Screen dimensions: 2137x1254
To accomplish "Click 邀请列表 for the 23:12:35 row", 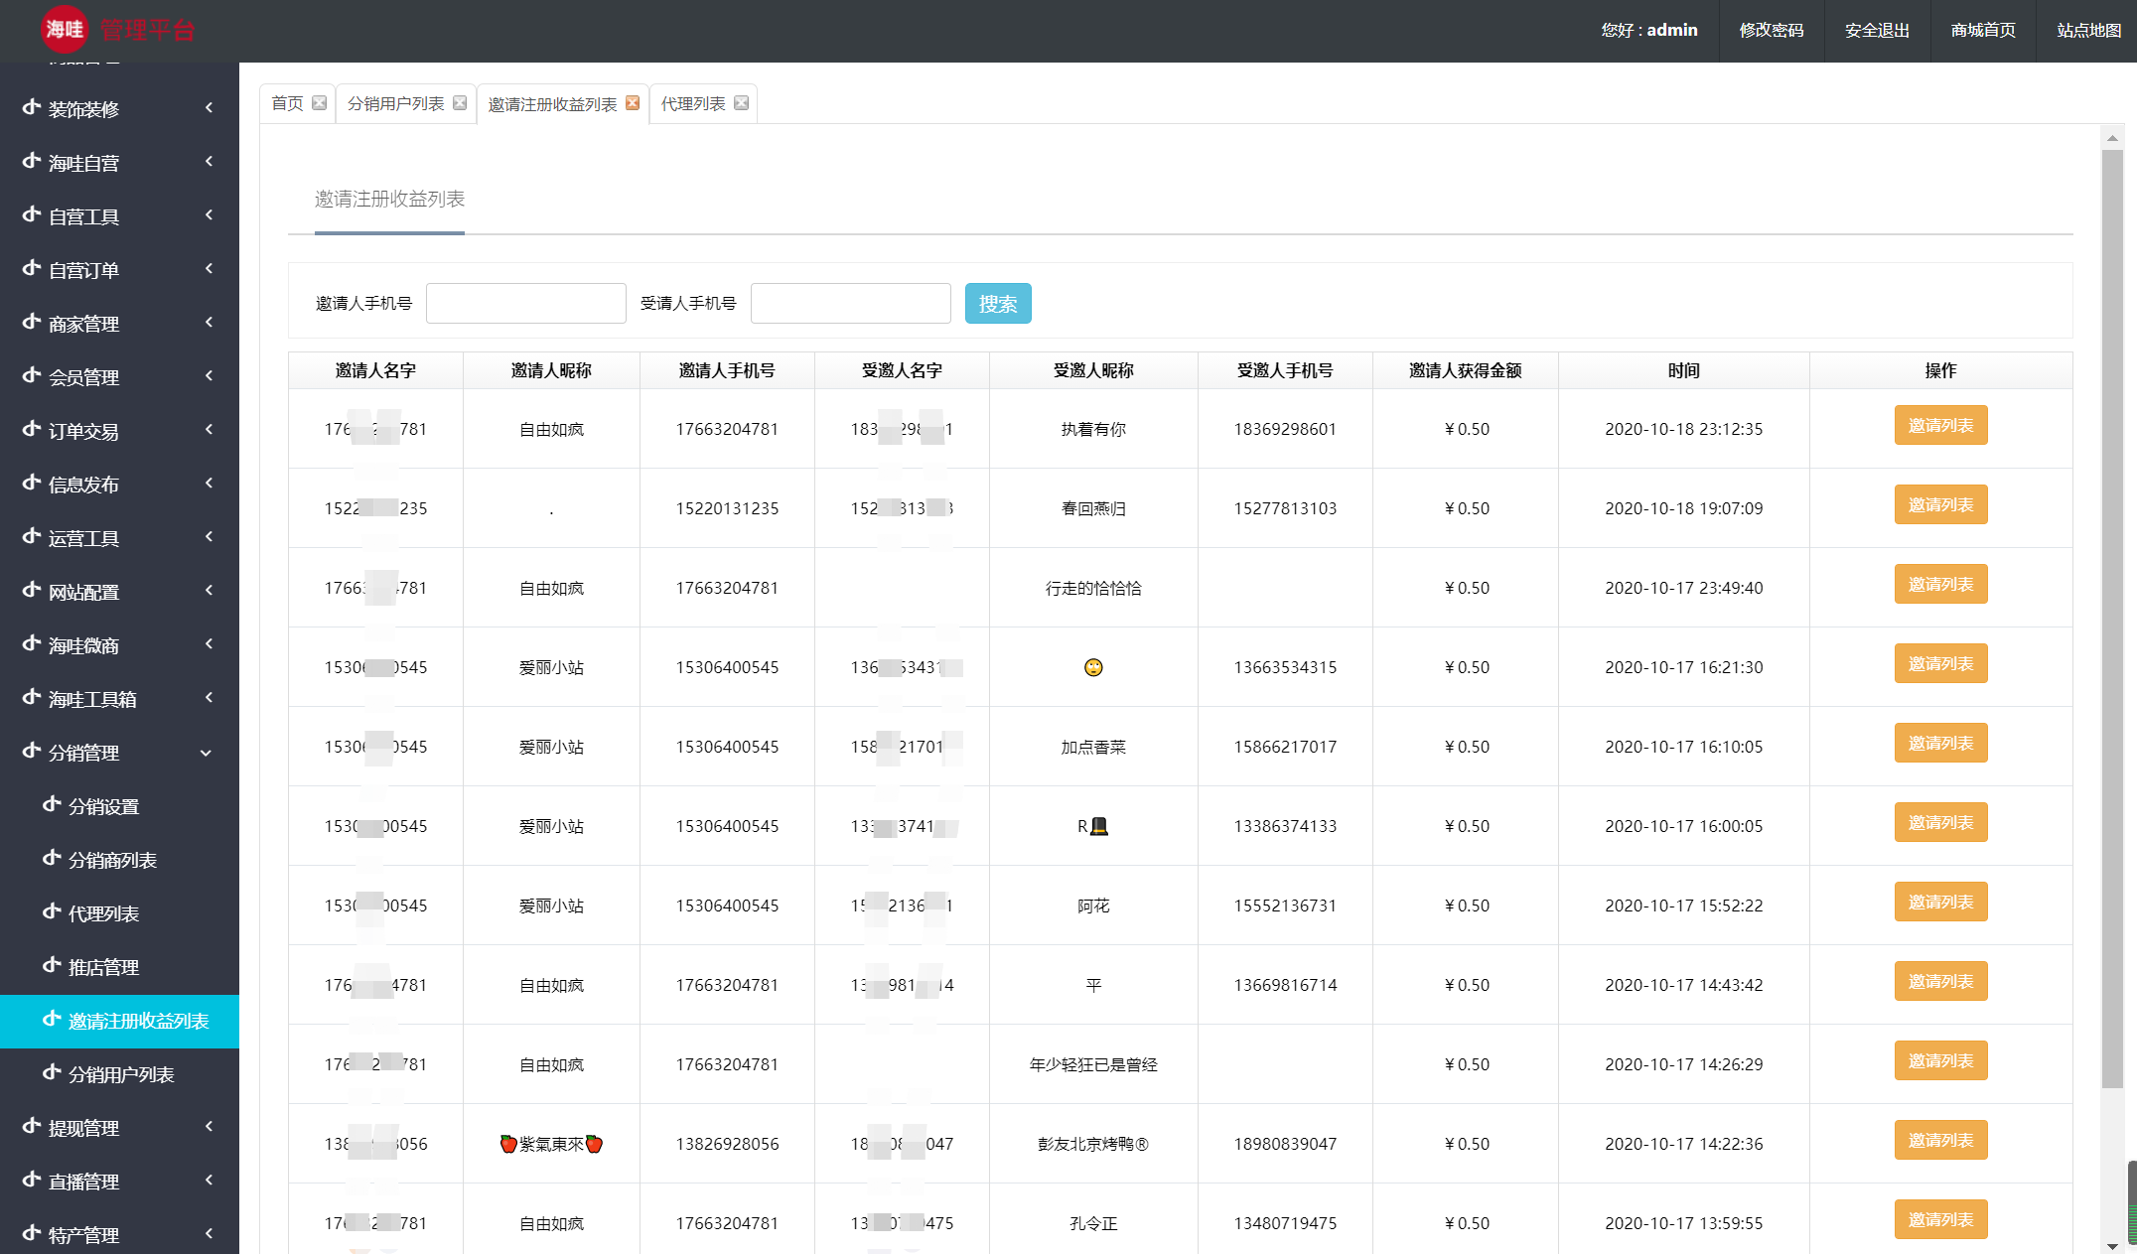I will (1940, 425).
